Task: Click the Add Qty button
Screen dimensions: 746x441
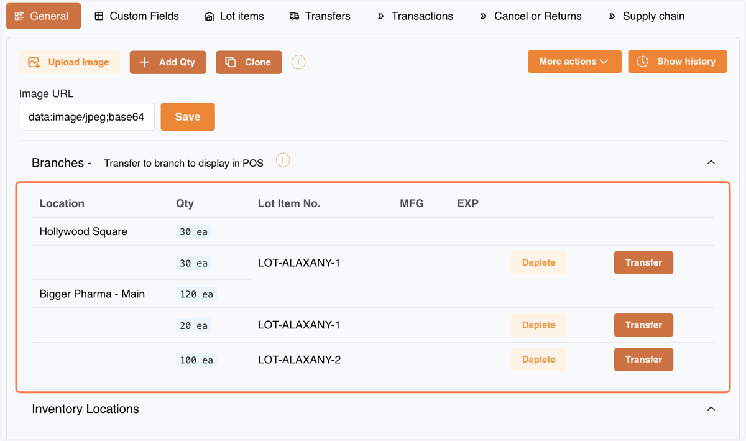Action: pos(168,62)
